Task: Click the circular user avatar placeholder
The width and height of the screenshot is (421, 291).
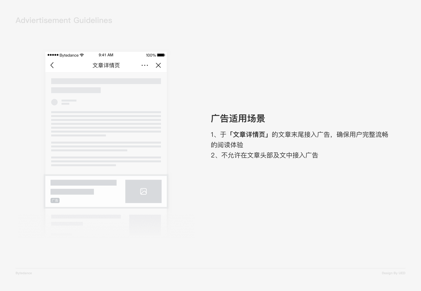Action: coord(54,102)
